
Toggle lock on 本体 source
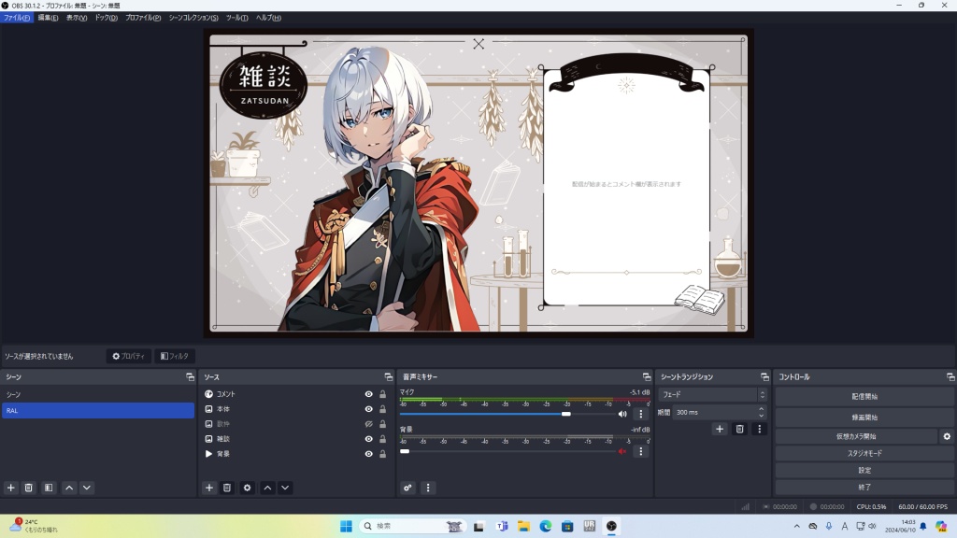coord(382,409)
